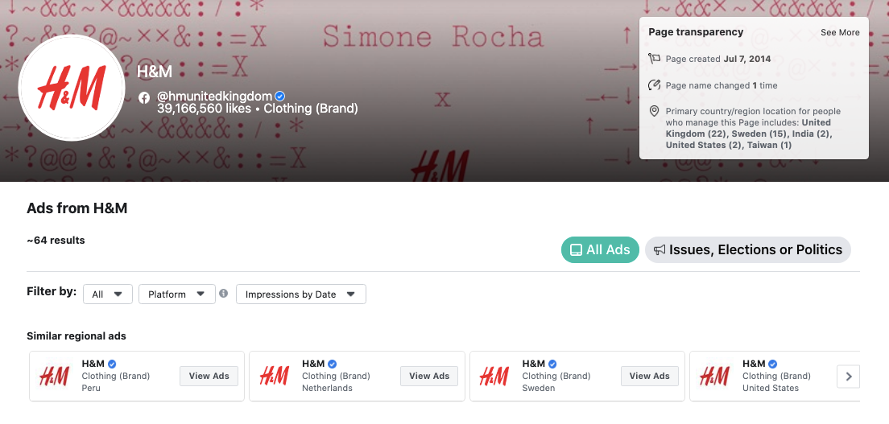
Task: Open the All filter dropdown
Action: point(108,294)
